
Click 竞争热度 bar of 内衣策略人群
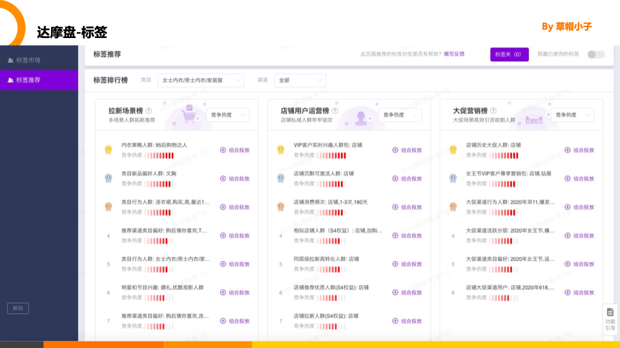159,155
